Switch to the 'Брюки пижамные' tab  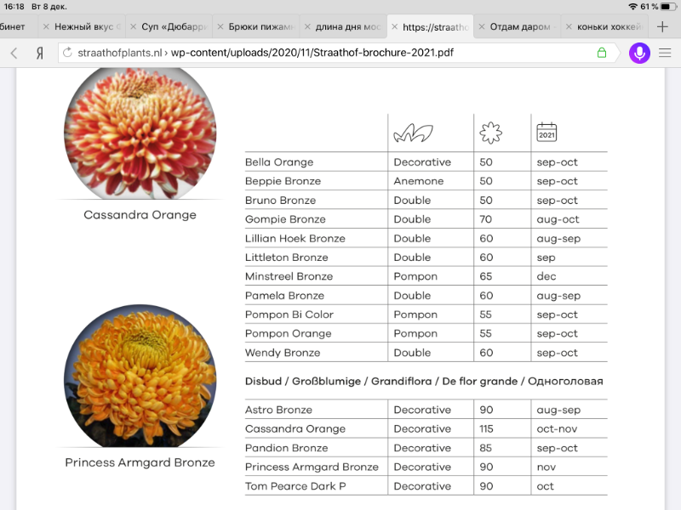pos(262,27)
